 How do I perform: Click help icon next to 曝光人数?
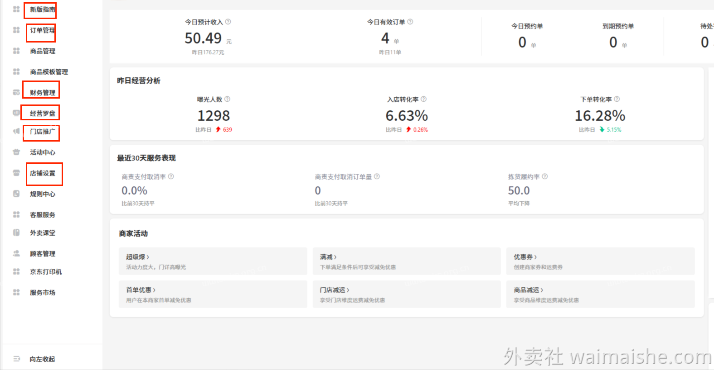tap(228, 99)
